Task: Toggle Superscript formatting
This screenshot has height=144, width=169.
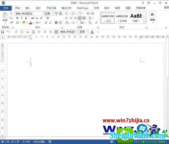Action: (x=42, y=18)
